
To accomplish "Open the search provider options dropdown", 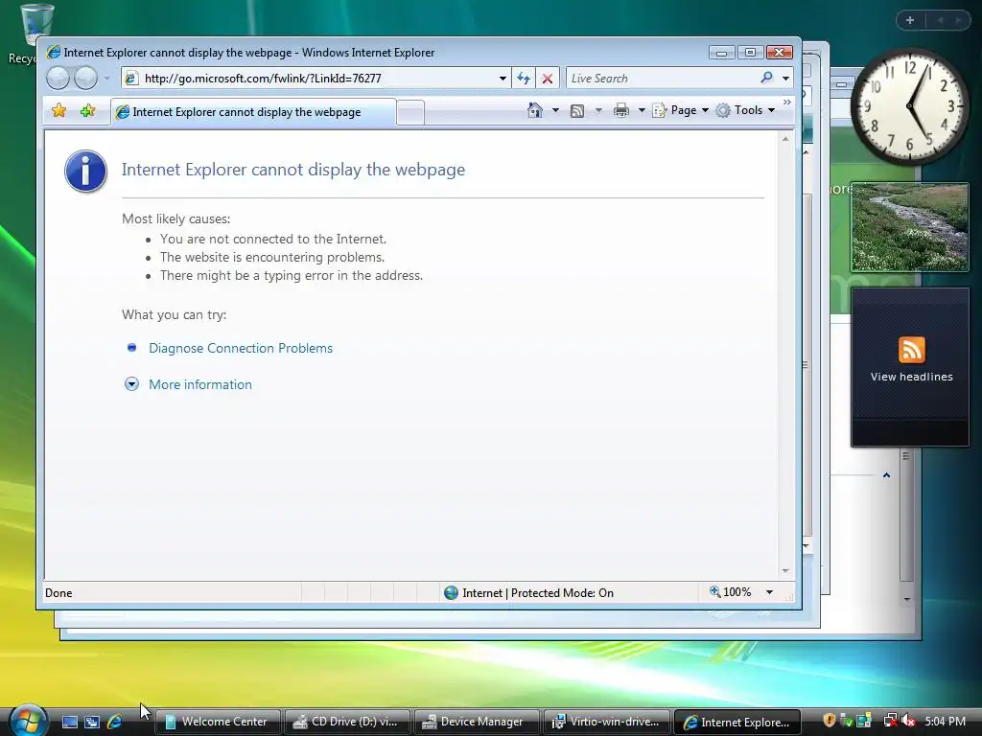I will coord(786,79).
